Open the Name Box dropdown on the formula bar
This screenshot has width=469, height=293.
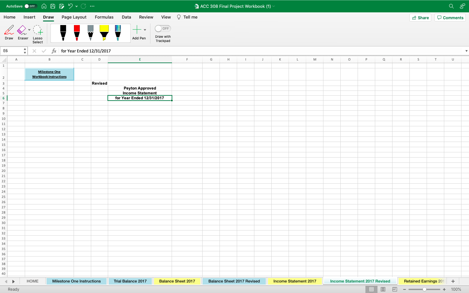click(25, 51)
